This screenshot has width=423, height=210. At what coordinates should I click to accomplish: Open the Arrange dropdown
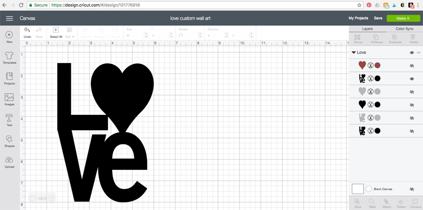[101, 33]
